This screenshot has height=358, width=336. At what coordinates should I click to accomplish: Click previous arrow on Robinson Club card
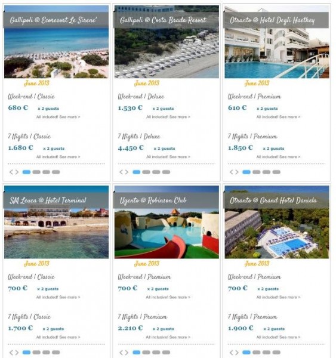pyautogui.click(x=121, y=352)
